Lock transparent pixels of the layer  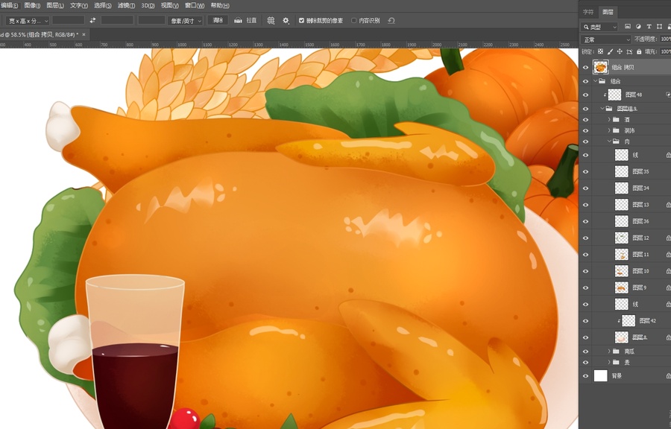tap(600, 51)
